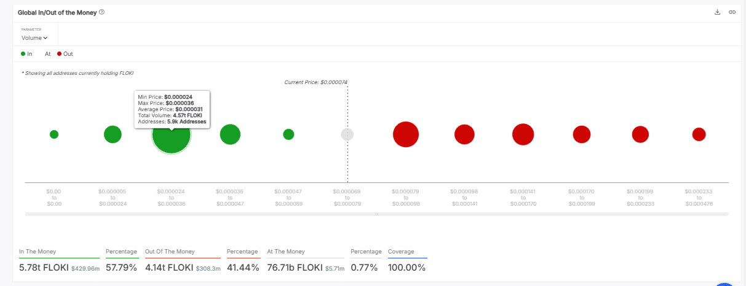Toggle the red Out legend item
746x286 pixels.
pyautogui.click(x=65, y=54)
